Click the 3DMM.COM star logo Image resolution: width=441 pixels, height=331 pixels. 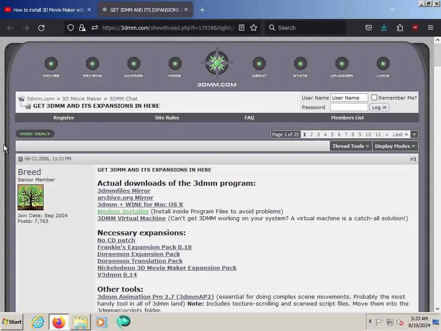coord(217,63)
